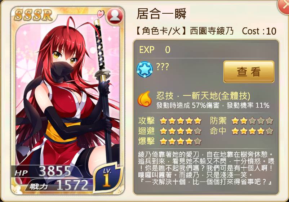The width and height of the screenshot is (289, 202).
Task: Click the HP 3855 stat bar
Action: tap(46, 171)
